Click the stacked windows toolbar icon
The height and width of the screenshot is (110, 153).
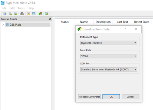pos(34,13)
